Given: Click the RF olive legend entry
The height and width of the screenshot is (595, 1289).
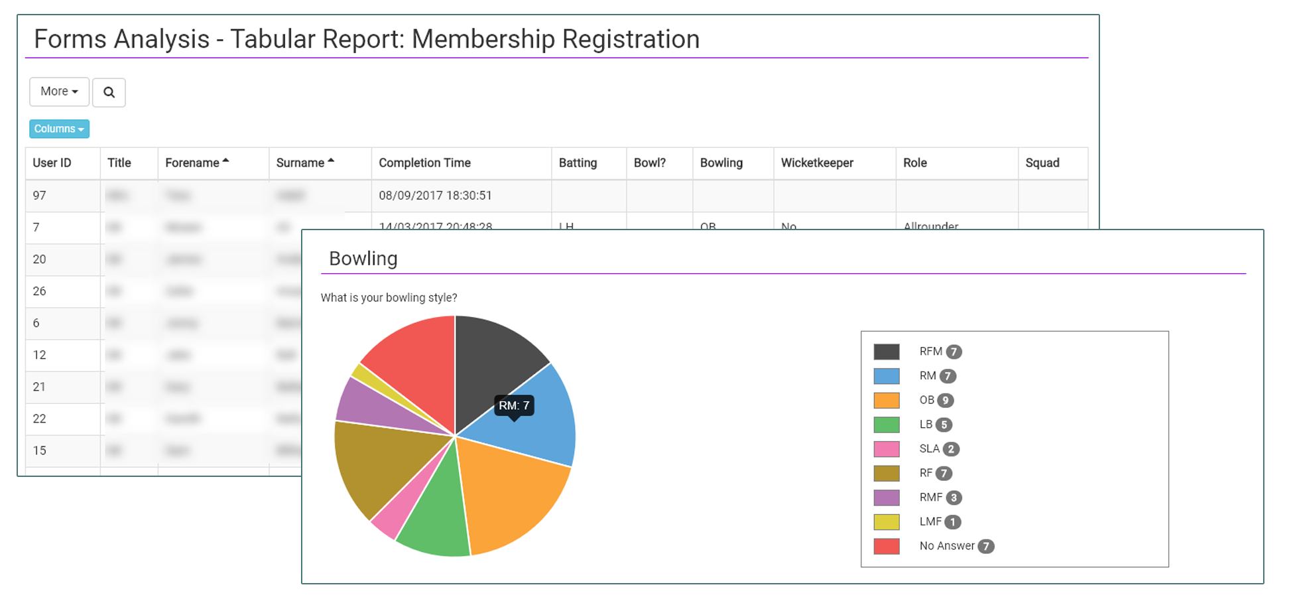Looking at the screenshot, I should coord(926,473).
